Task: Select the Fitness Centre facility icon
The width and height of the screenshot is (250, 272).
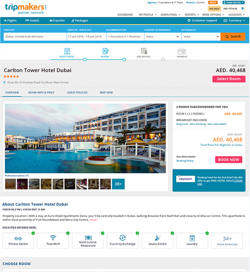Action: (18, 238)
